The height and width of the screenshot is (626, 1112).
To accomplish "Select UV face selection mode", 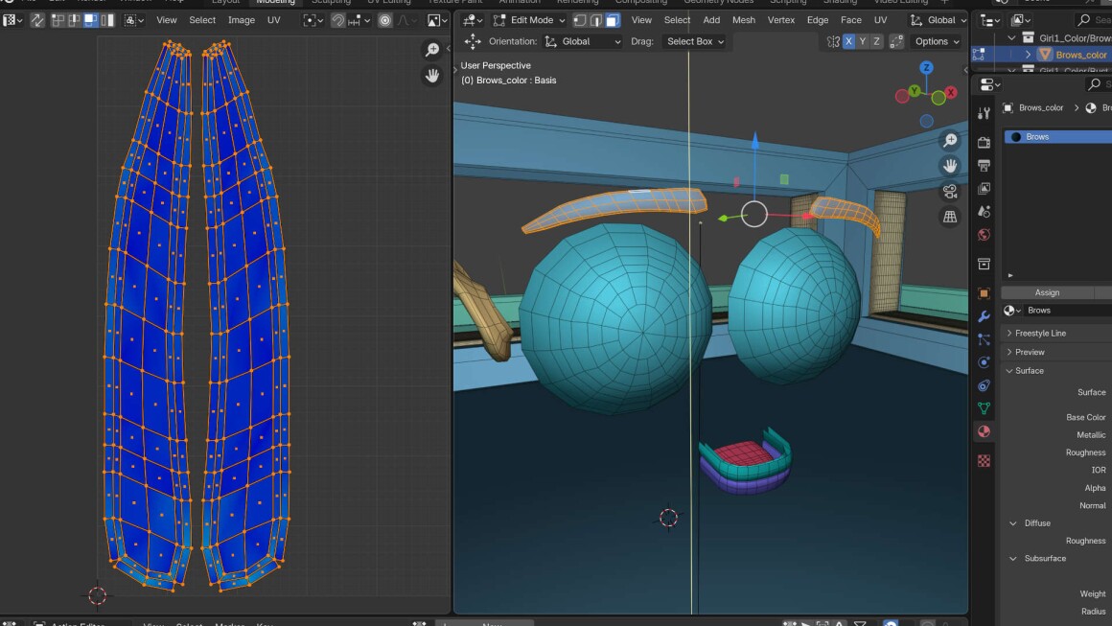I will click(x=91, y=20).
